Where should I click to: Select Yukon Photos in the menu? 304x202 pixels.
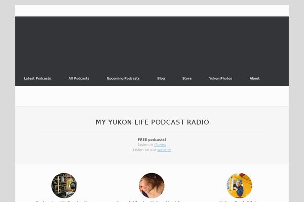(220, 78)
